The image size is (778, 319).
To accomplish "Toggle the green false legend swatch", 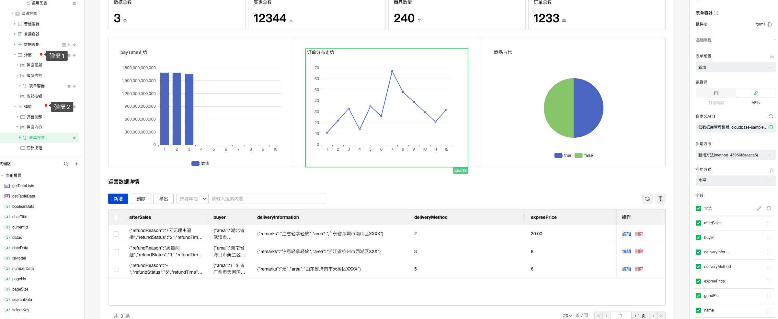I will [578, 155].
